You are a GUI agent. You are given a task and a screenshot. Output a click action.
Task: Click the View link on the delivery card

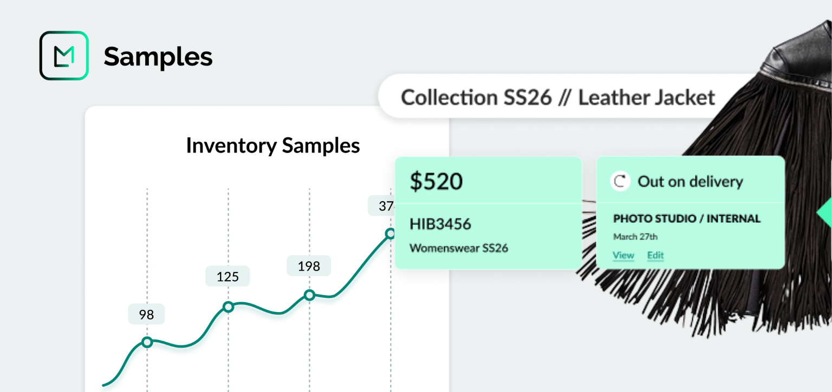click(x=623, y=255)
